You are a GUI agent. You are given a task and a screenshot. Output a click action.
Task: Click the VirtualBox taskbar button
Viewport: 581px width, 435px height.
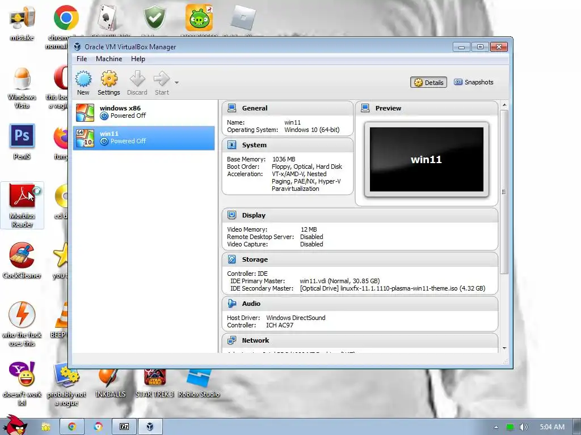click(150, 427)
